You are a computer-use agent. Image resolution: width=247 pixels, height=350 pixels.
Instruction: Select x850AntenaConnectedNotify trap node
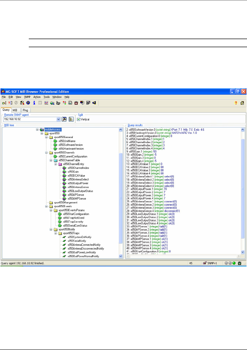84,245
